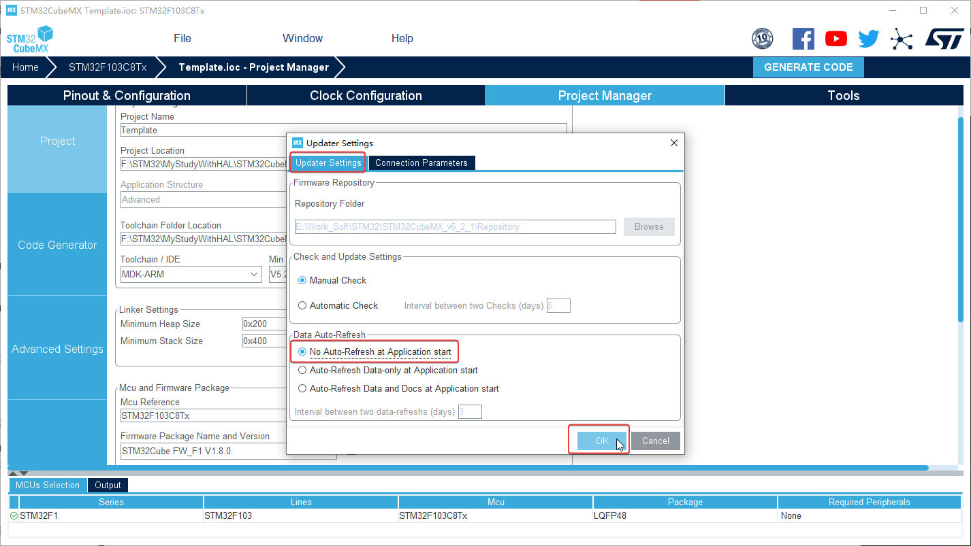Click Template.ioc - Project Manager breadcrumb
Image resolution: width=971 pixels, height=546 pixels.
tap(253, 67)
